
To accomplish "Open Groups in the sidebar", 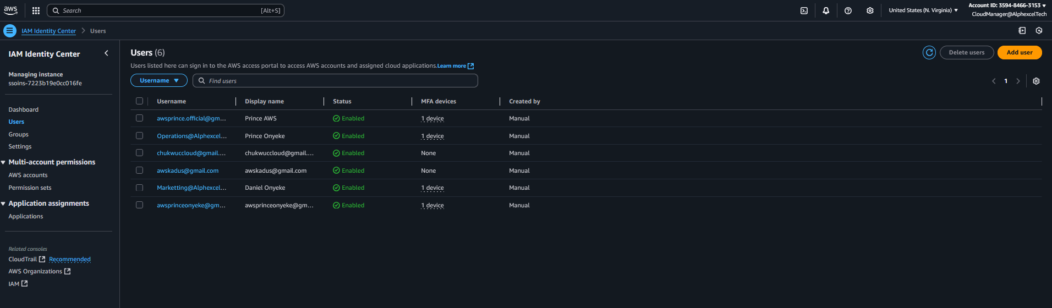I will (x=19, y=134).
